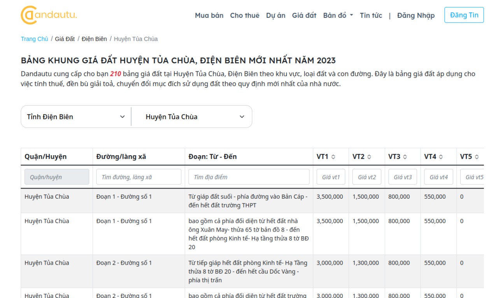Open the Tin tức page
This screenshot has width=498, height=298.
click(371, 16)
